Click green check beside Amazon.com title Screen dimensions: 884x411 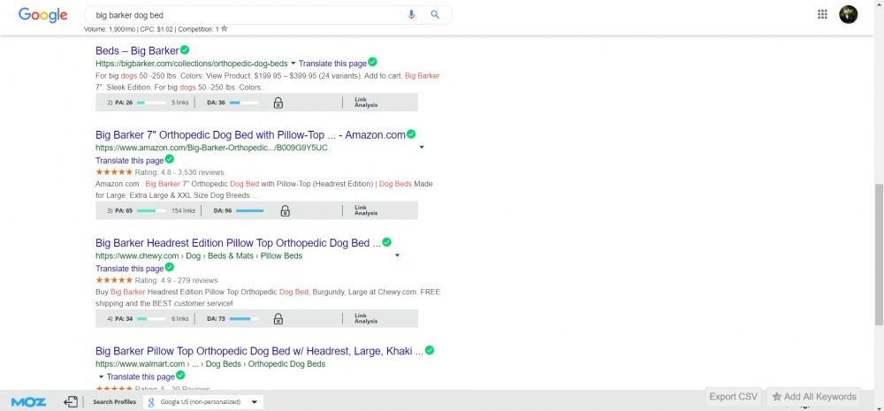(411, 133)
